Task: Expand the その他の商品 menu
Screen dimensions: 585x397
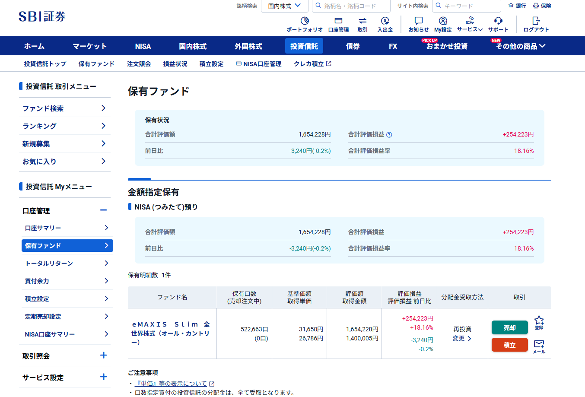Action: 521,46
